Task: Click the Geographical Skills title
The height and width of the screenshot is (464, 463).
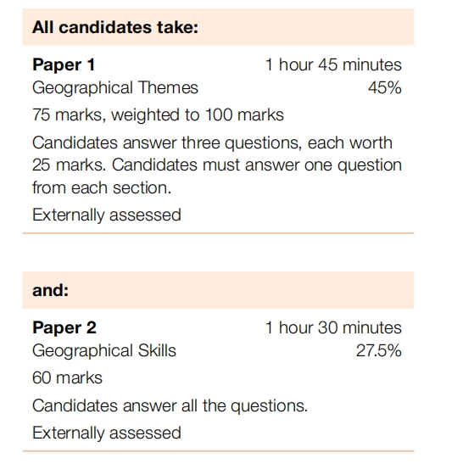Action: pos(104,350)
